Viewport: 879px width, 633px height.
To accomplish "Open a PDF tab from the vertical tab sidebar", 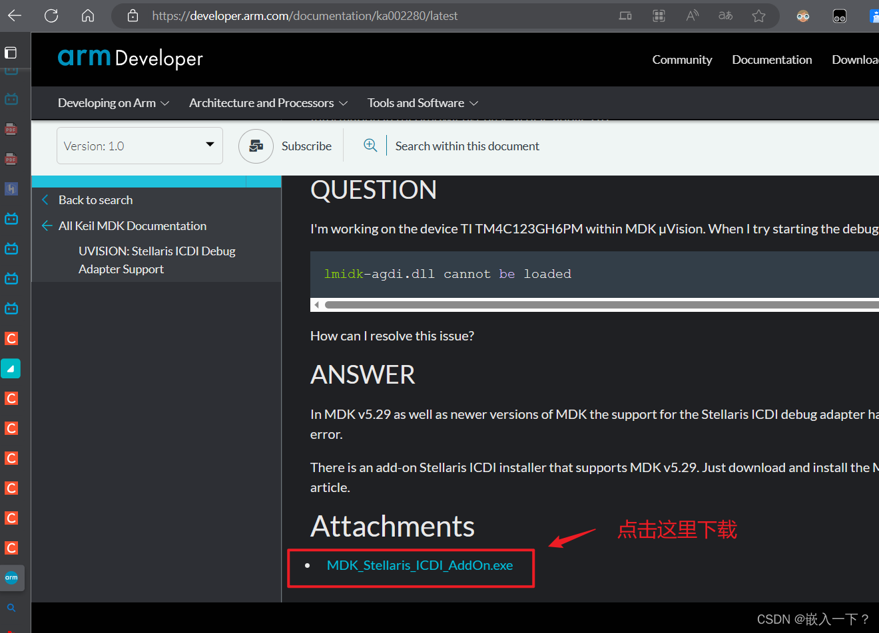I will [x=11, y=128].
